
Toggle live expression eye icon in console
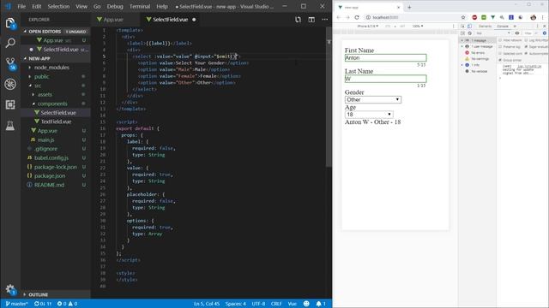(x=516, y=33)
